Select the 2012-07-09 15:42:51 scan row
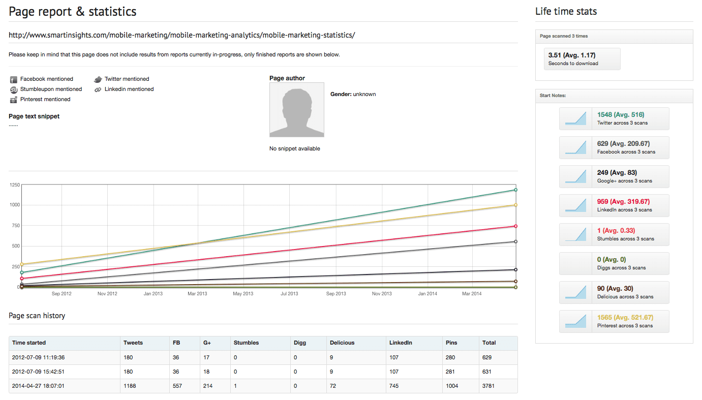702x400 pixels. (263, 372)
